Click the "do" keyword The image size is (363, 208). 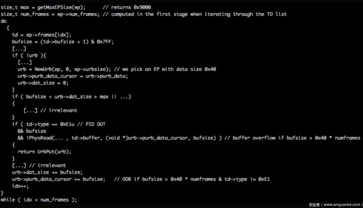click(4, 20)
